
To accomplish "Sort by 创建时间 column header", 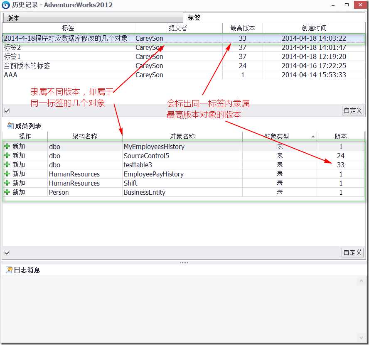I will (314, 28).
